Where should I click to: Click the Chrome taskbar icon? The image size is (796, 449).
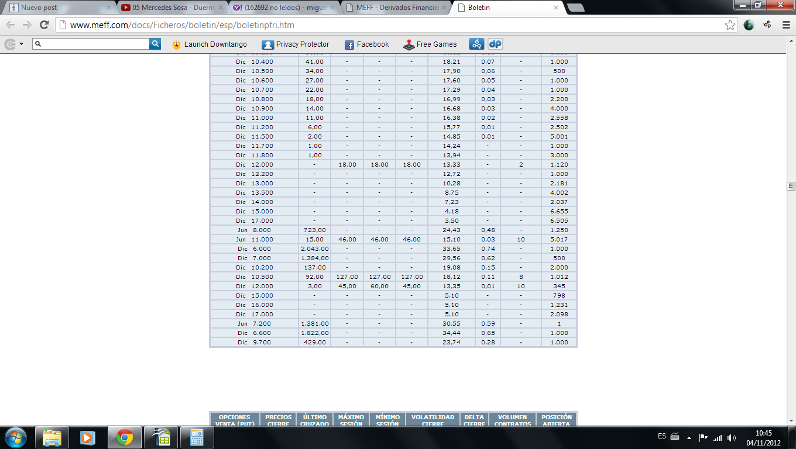coord(124,437)
